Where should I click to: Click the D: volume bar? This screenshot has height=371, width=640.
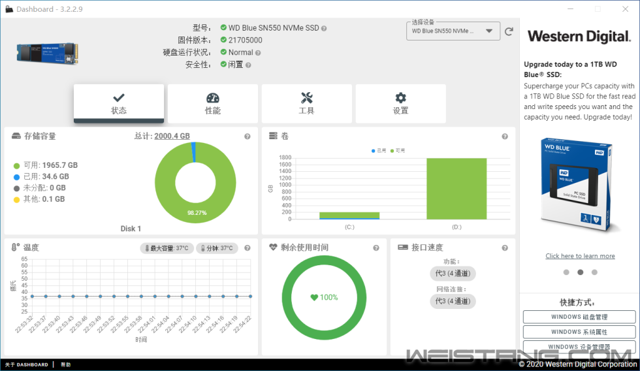[456, 189]
